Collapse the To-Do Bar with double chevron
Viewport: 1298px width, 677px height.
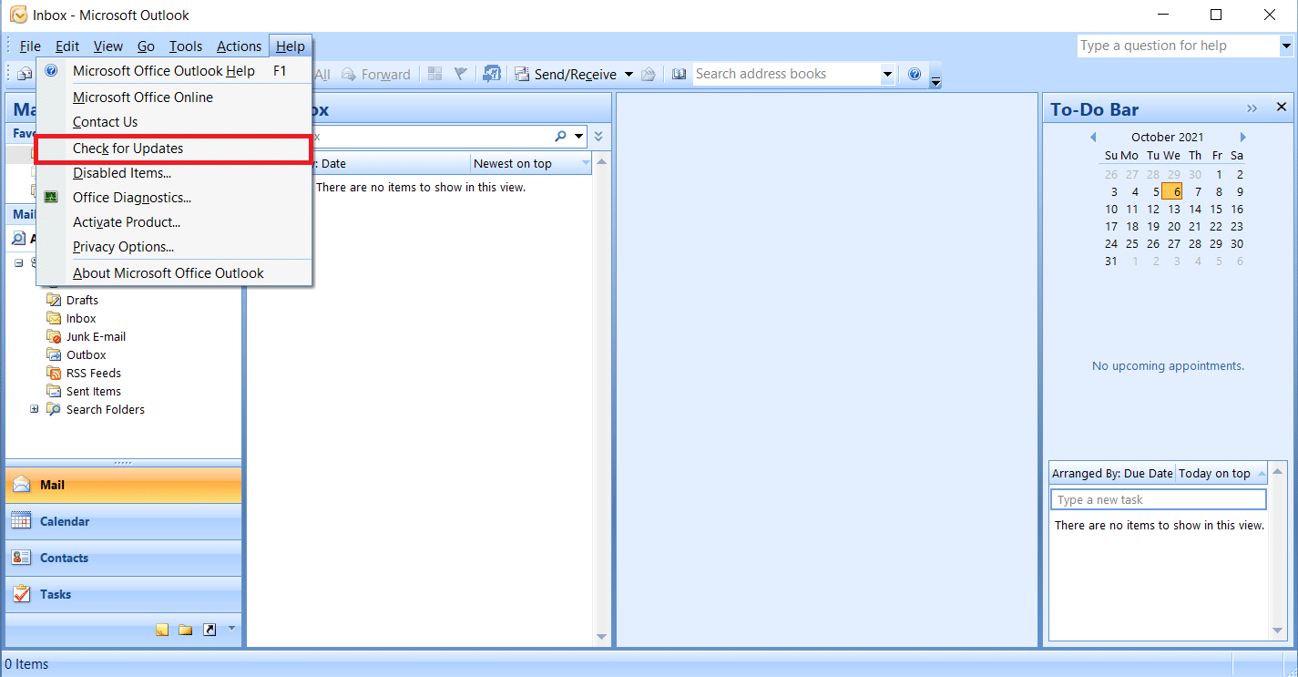(x=1252, y=108)
